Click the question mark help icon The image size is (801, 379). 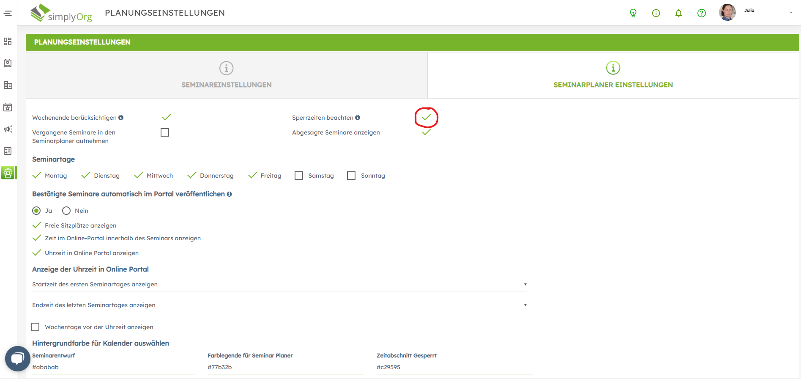pos(701,13)
